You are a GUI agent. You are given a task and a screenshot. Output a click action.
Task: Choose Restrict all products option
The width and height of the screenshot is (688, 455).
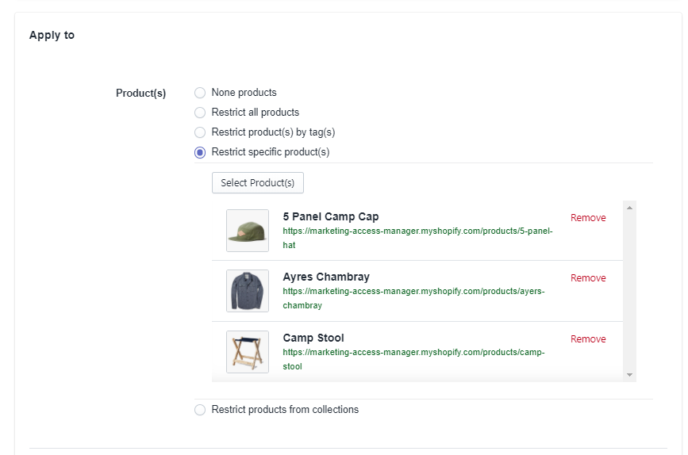[200, 113]
